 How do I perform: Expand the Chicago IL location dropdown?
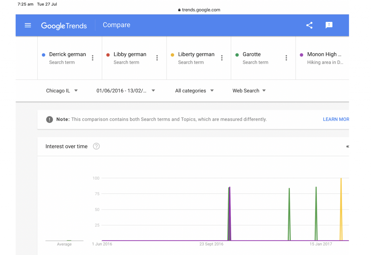click(x=62, y=91)
